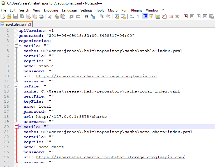
Task: Click the Zoom Out toolbar icon
Action: (x=108, y=16)
